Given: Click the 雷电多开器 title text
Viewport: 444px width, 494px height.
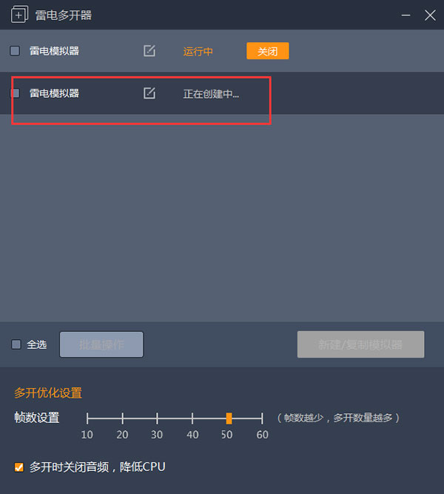Looking at the screenshot, I should coord(64,15).
